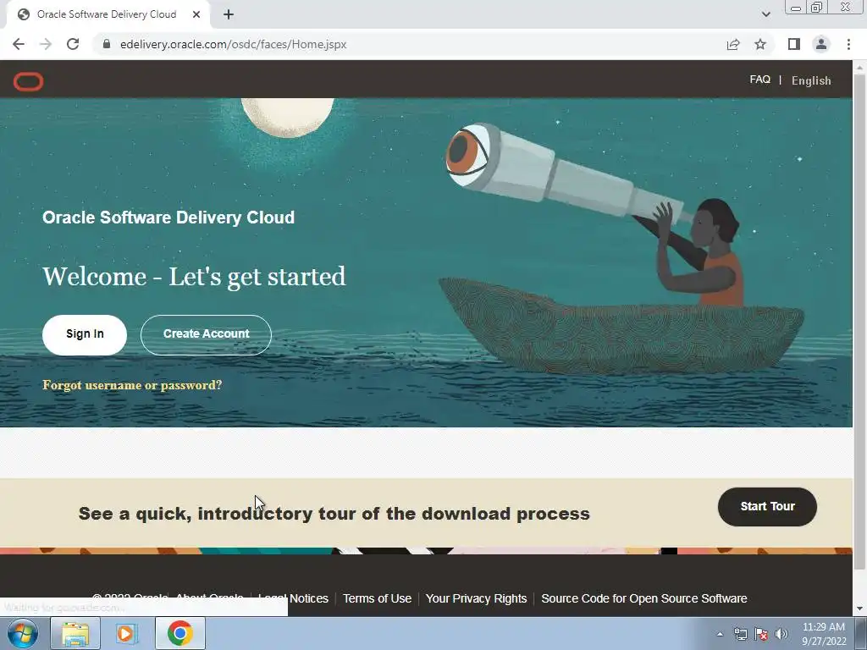Click the Create Account button
Image resolution: width=867 pixels, height=650 pixels.
pos(206,334)
